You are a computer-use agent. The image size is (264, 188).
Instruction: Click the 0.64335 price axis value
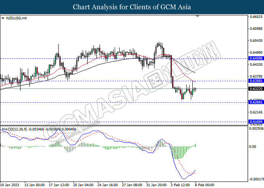tap(256, 64)
